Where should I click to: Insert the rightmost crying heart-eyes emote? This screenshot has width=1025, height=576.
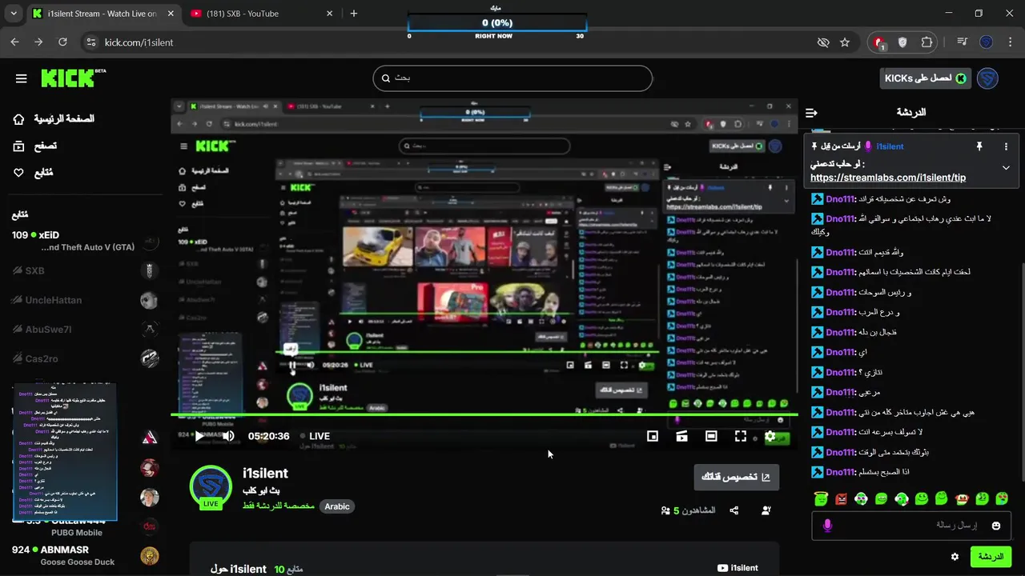[1002, 498]
